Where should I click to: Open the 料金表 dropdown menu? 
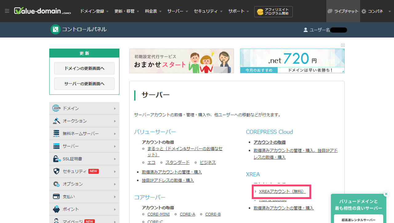click(153, 11)
